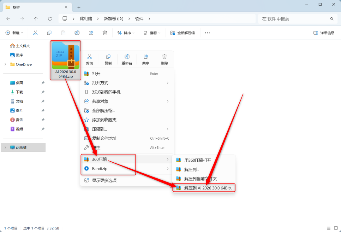
Task: Click the Cut icon in the toolbar
Action: click(35, 33)
